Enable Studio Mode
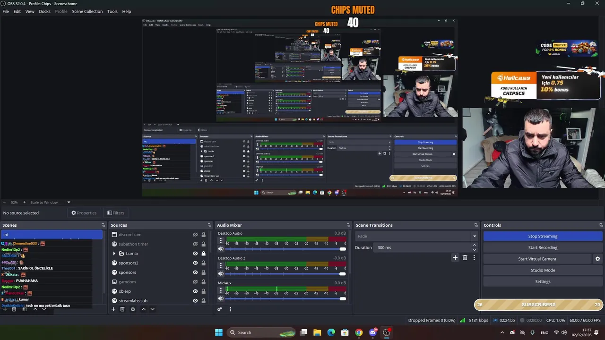The image size is (605, 340). [x=543, y=270]
